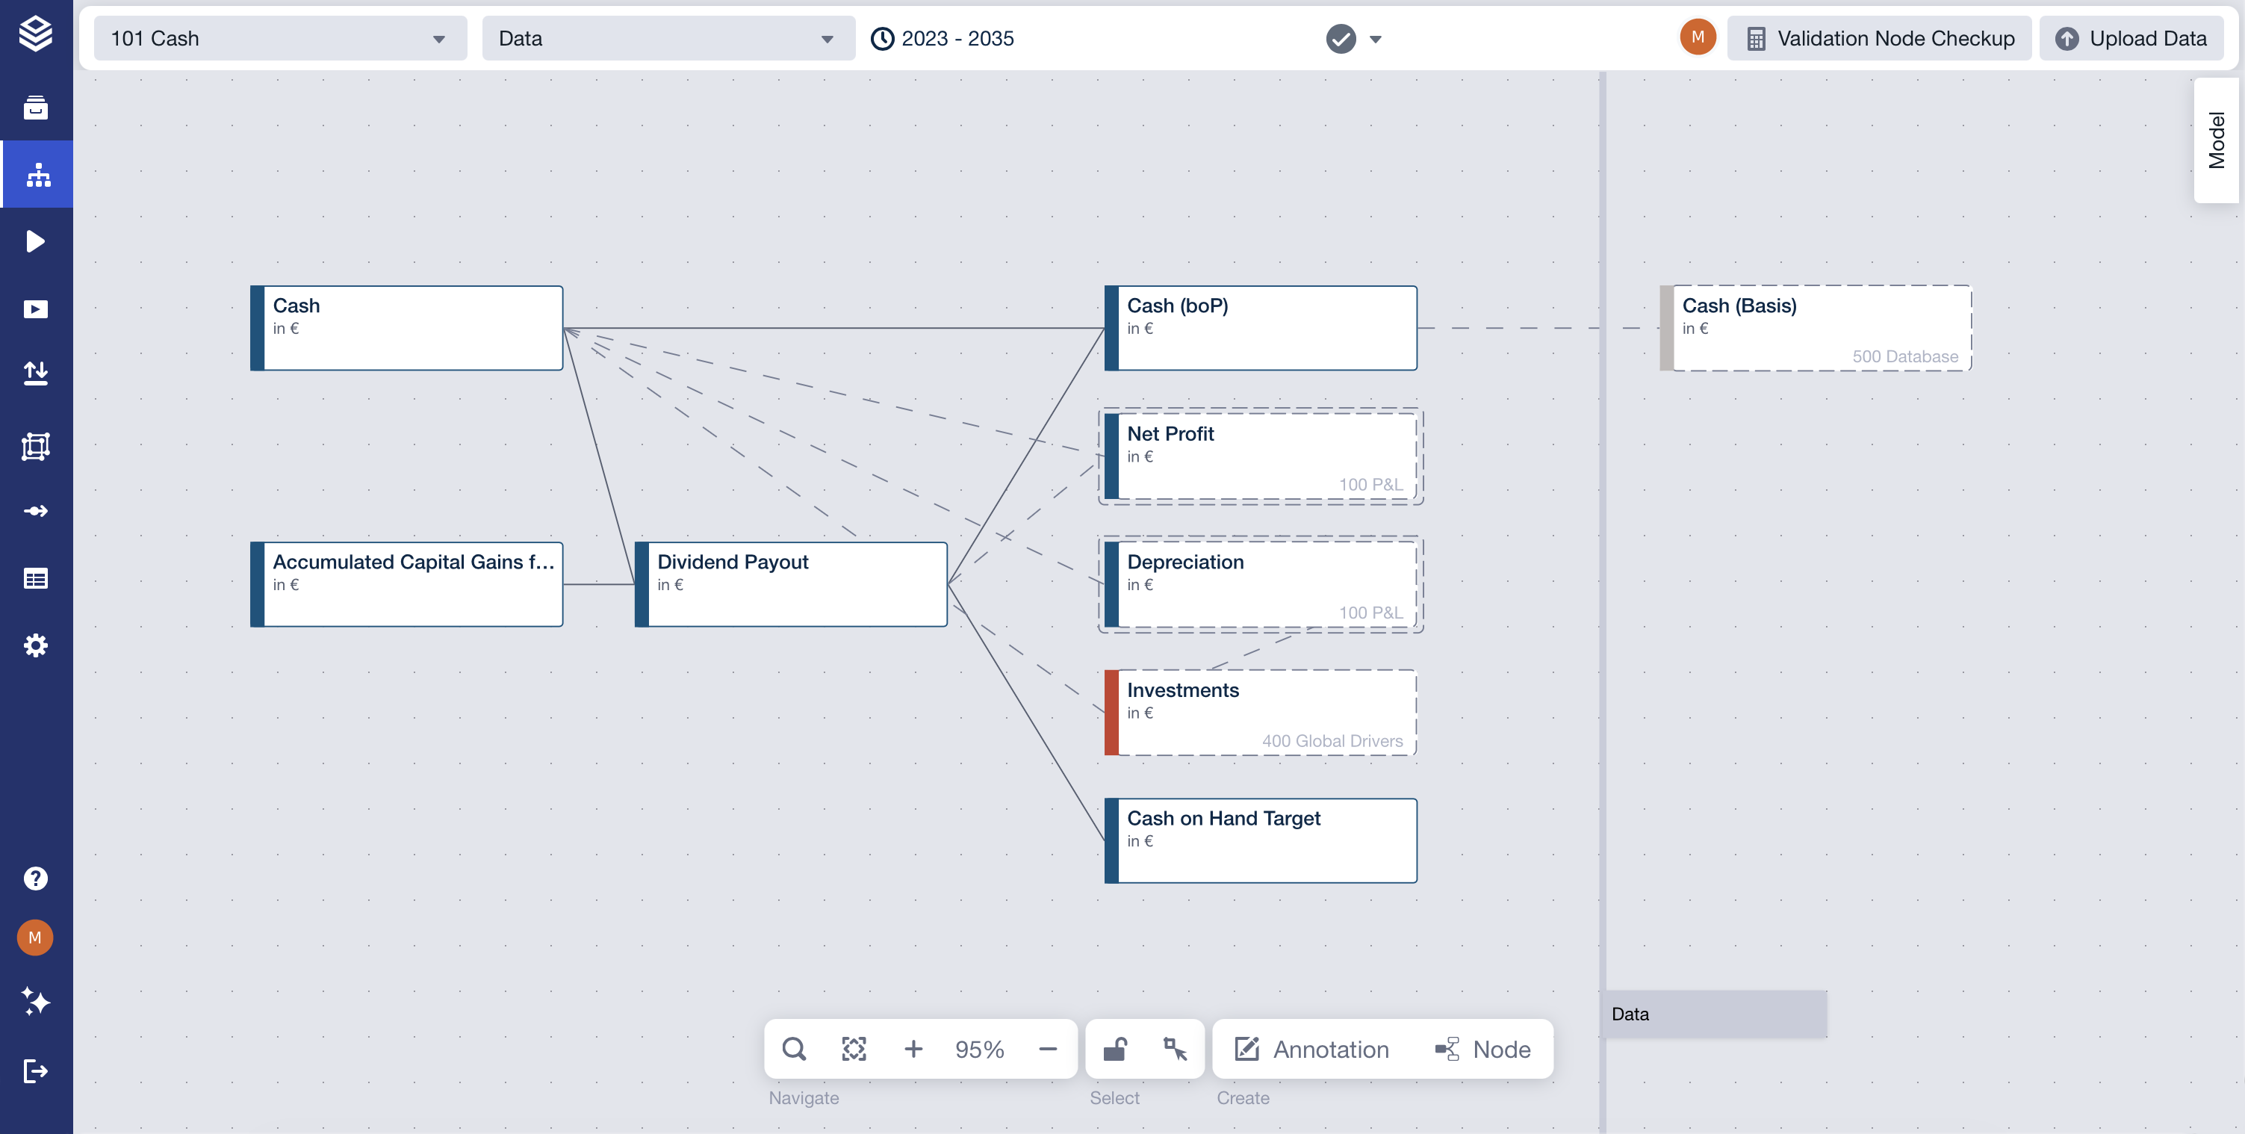Toggle the pointer select tool
This screenshot has height=1134, width=2245.
1175,1049
